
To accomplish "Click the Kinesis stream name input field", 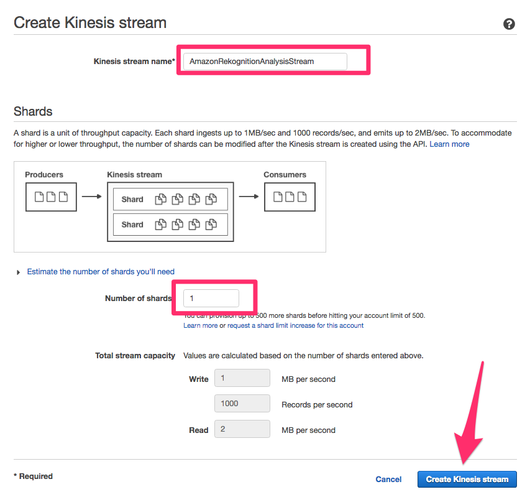I will point(265,62).
